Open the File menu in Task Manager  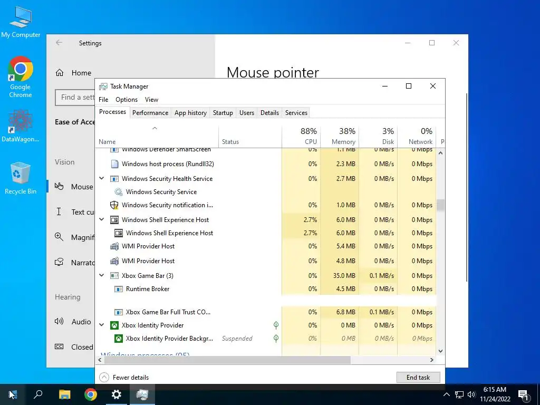coord(103,100)
